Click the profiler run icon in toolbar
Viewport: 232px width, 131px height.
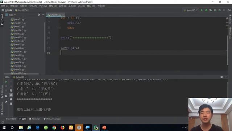click(215, 10)
